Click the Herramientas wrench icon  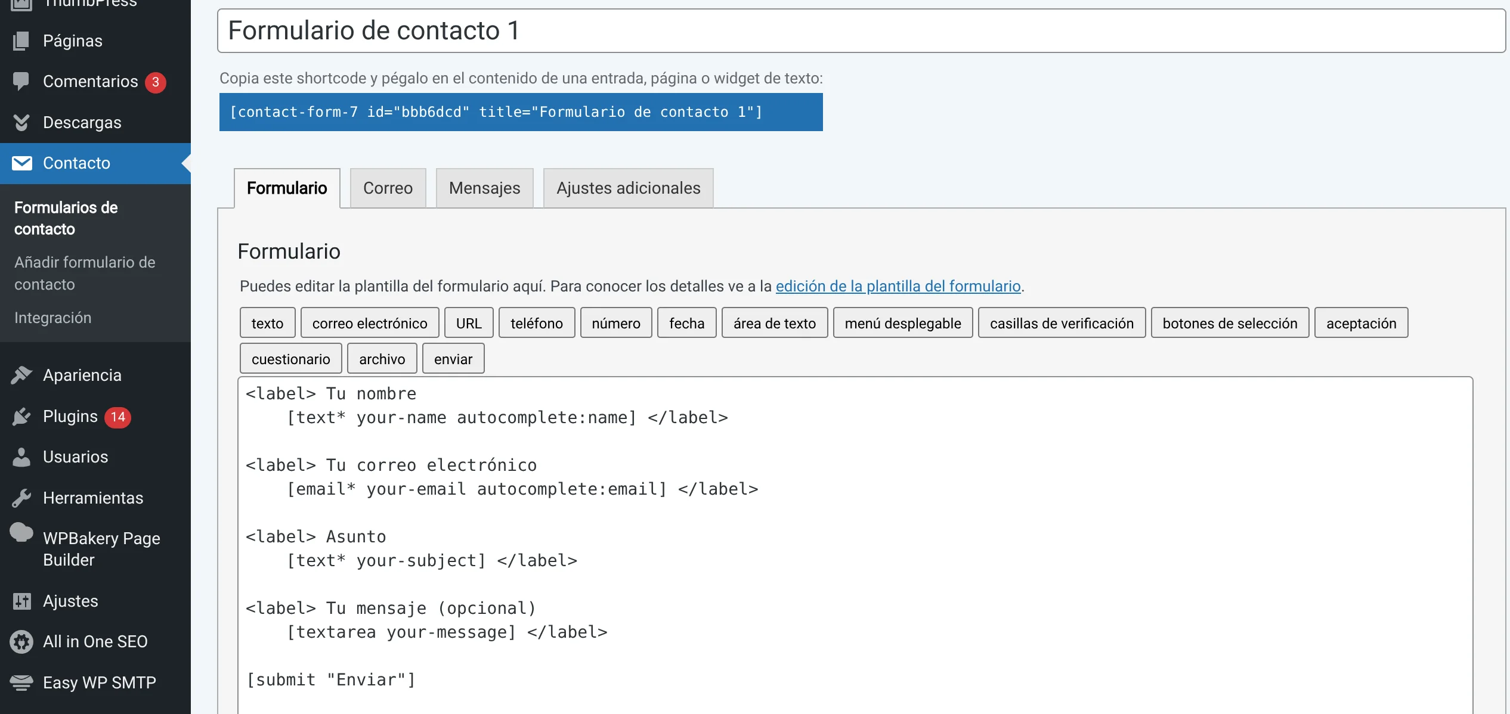[x=21, y=498]
